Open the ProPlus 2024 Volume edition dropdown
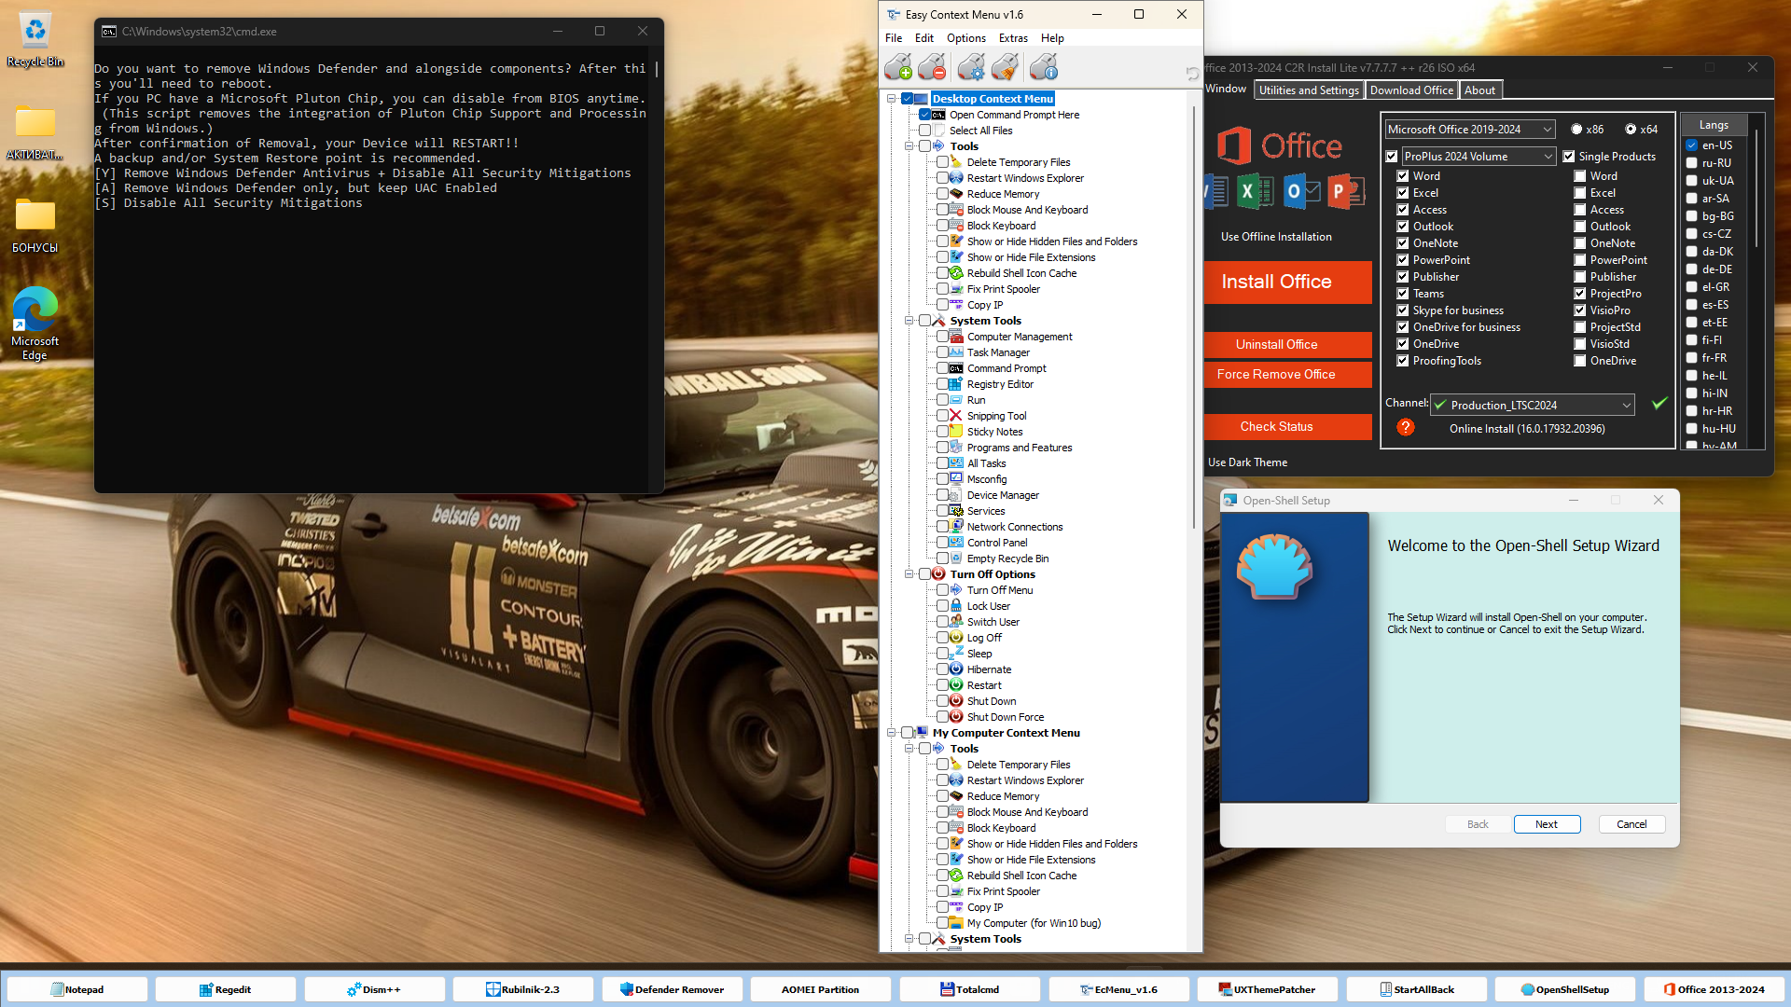 pos(1478,157)
